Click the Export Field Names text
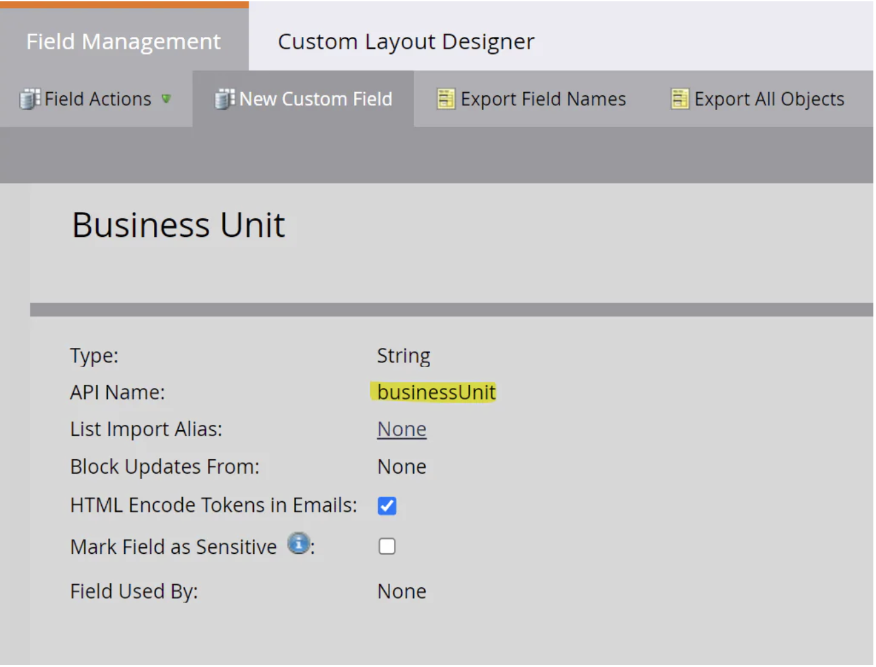 click(543, 99)
